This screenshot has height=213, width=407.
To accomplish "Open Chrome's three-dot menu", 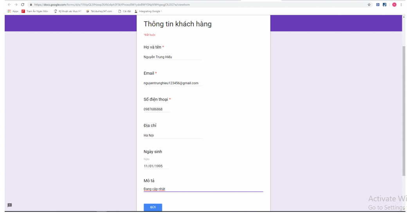I will pyautogui.click(x=401, y=5).
